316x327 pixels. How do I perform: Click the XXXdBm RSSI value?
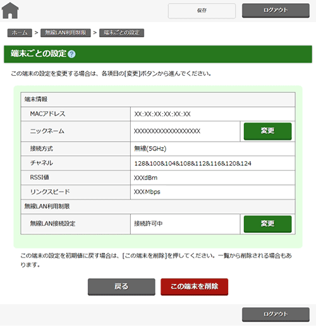[145, 178]
